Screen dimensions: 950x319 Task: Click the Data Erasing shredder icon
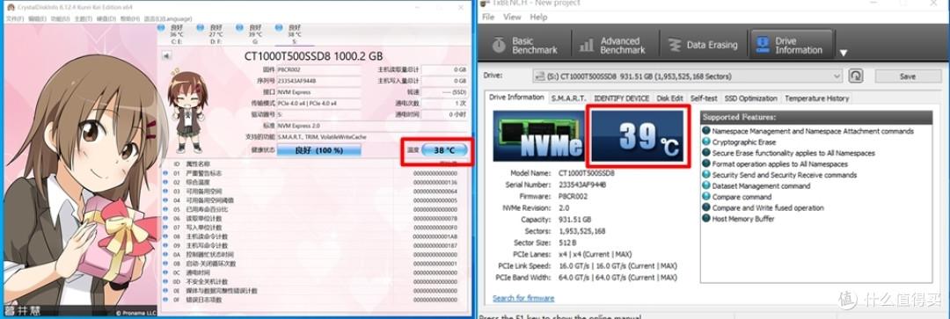(x=675, y=45)
